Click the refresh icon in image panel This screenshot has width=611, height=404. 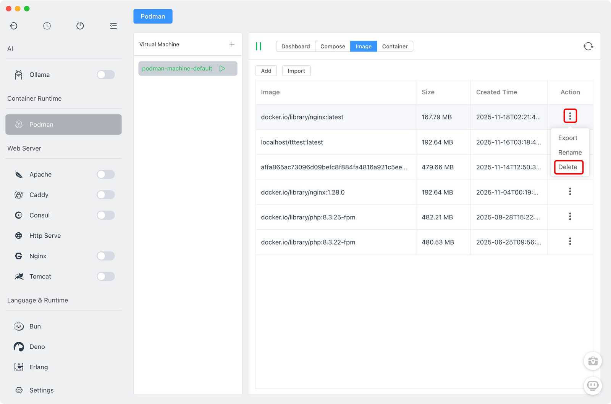[x=588, y=47]
